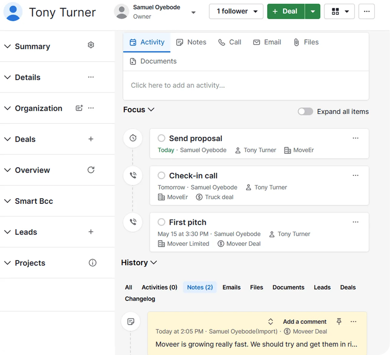Click the add organization icon beside Organization

pyautogui.click(x=79, y=108)
